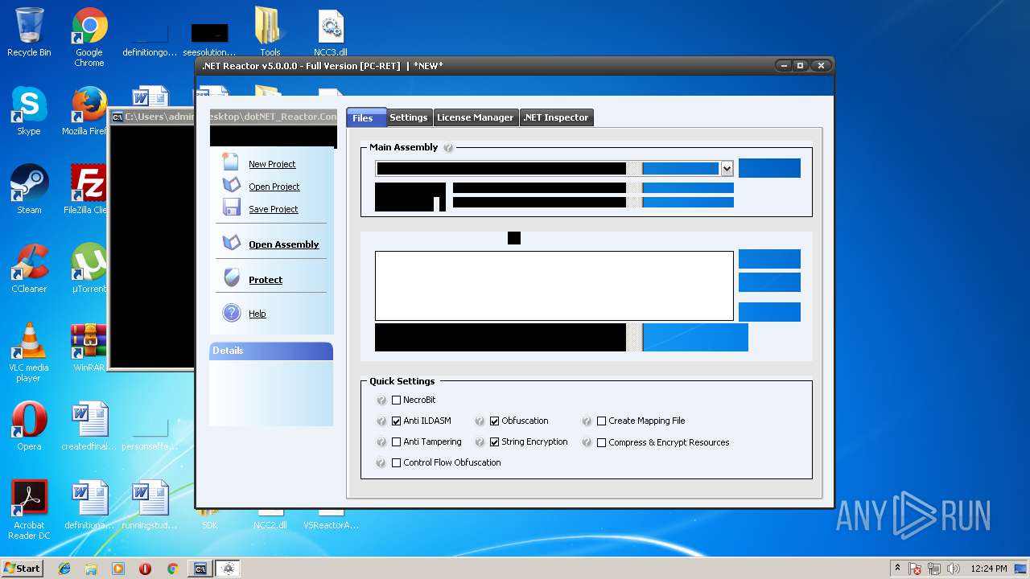Click the Help link in sidebar

[x=257, y=314]
